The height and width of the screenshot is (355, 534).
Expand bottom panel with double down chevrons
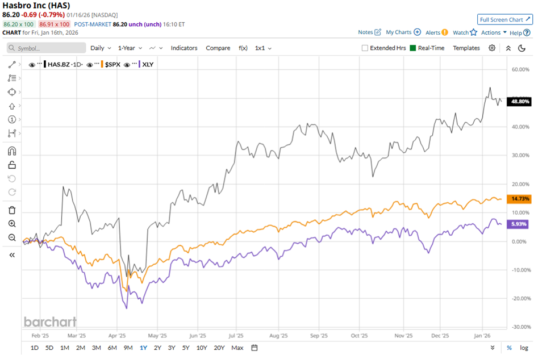pos(493,348)
